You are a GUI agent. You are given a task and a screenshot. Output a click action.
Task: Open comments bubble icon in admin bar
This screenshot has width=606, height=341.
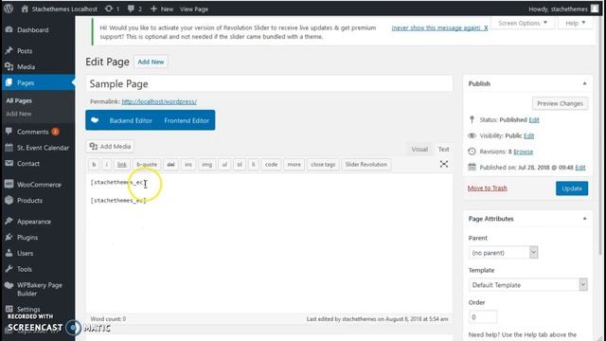pyautogui.click(x=131, y=9)
